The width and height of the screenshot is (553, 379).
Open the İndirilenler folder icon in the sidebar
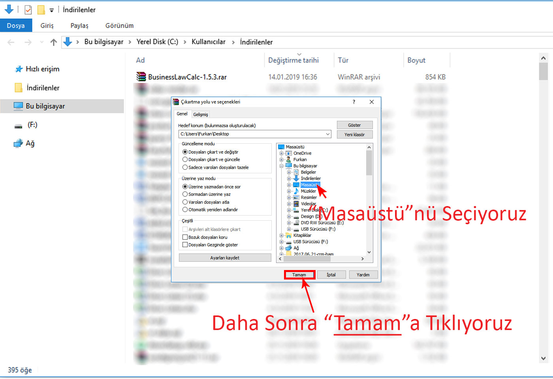click(19, 88)
